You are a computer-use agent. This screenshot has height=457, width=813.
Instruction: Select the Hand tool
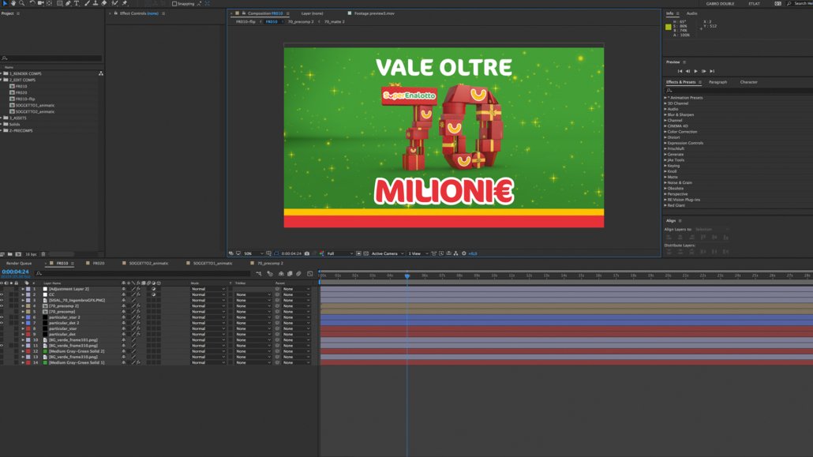[x=13, y=3]
